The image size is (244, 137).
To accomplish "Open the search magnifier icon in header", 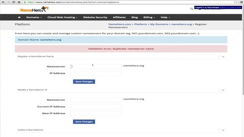I will [x=191, y=9].
